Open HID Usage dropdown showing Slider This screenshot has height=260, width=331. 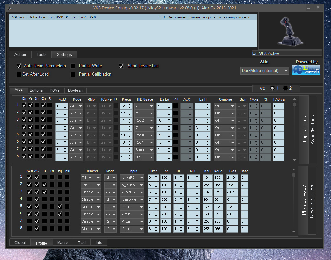pos(144,150)
